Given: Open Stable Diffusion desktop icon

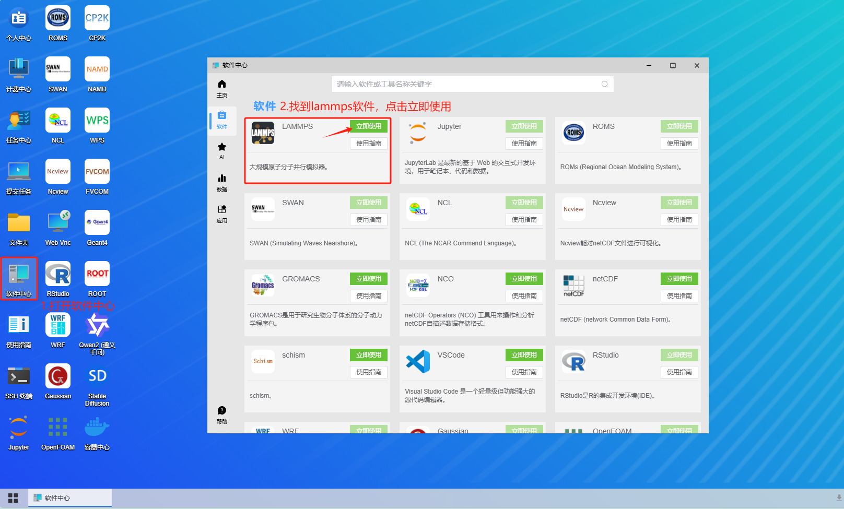Looking at the screenshot, I should [x=97, y=385].
